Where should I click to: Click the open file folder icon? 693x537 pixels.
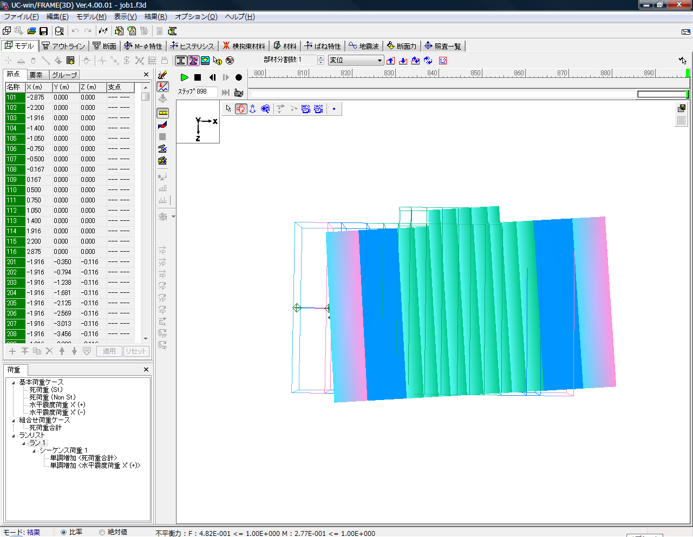tap(32, 31)
